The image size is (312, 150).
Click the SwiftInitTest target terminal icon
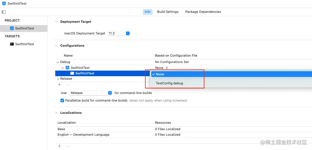pos(12,44)
